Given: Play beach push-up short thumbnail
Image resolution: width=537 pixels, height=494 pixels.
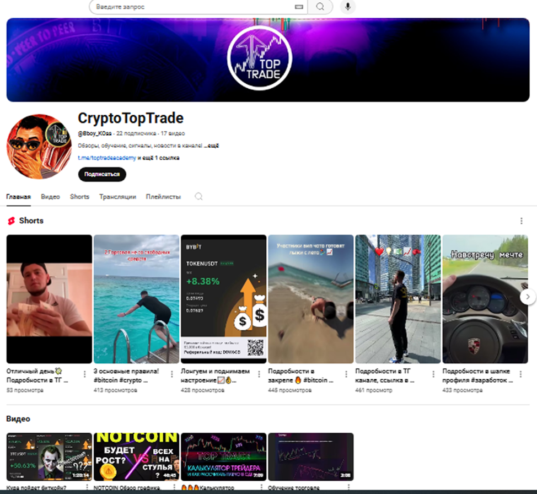Looking at the screenshot, I should coord(310,299).
